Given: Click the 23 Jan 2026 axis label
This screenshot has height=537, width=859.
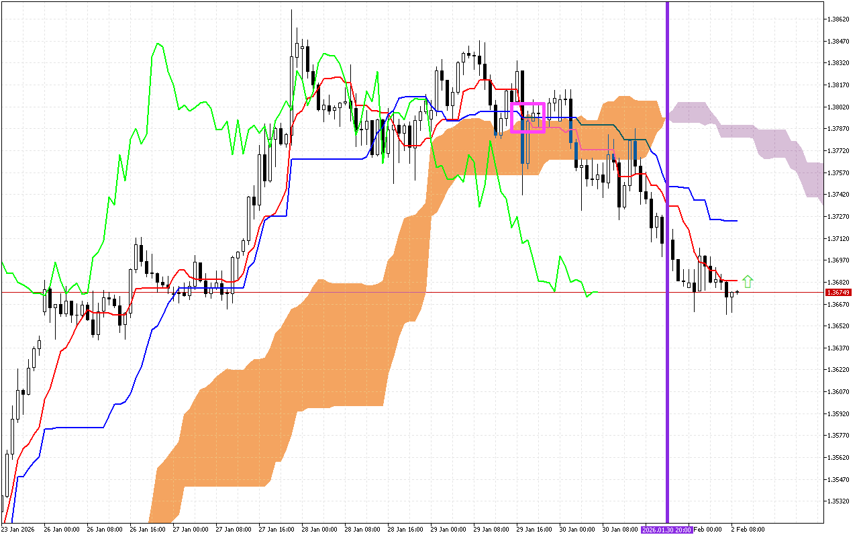Looking at the screenshot, I should pos(19,529).
